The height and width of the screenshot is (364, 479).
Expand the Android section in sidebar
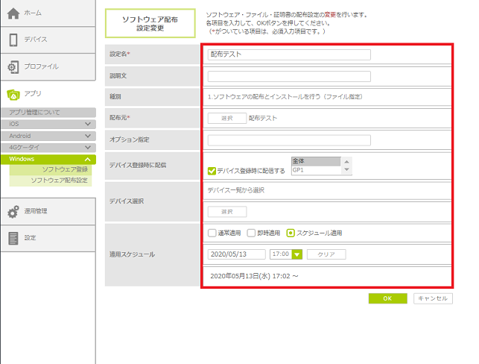pyautogui.click(x=88, y=136)
